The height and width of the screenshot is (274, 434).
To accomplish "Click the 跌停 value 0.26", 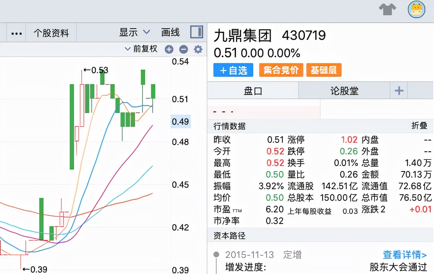I will click(349, 151).
